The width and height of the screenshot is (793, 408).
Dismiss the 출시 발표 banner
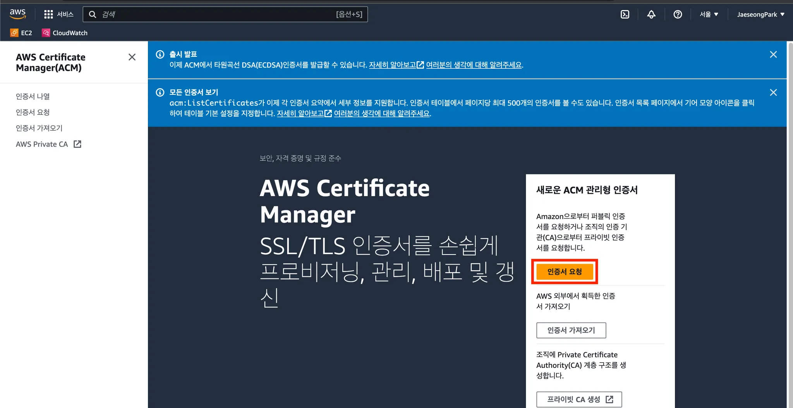(x=773, y=55)
